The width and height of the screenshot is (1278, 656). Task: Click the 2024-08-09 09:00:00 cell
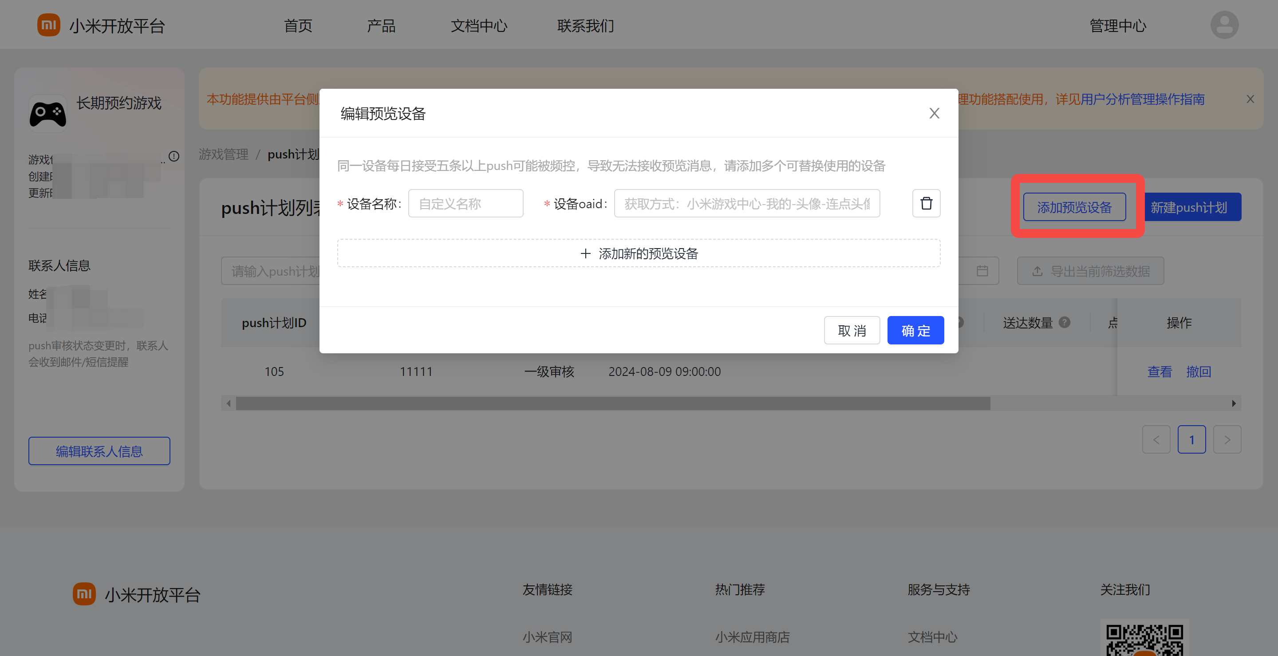pos(664,371)
